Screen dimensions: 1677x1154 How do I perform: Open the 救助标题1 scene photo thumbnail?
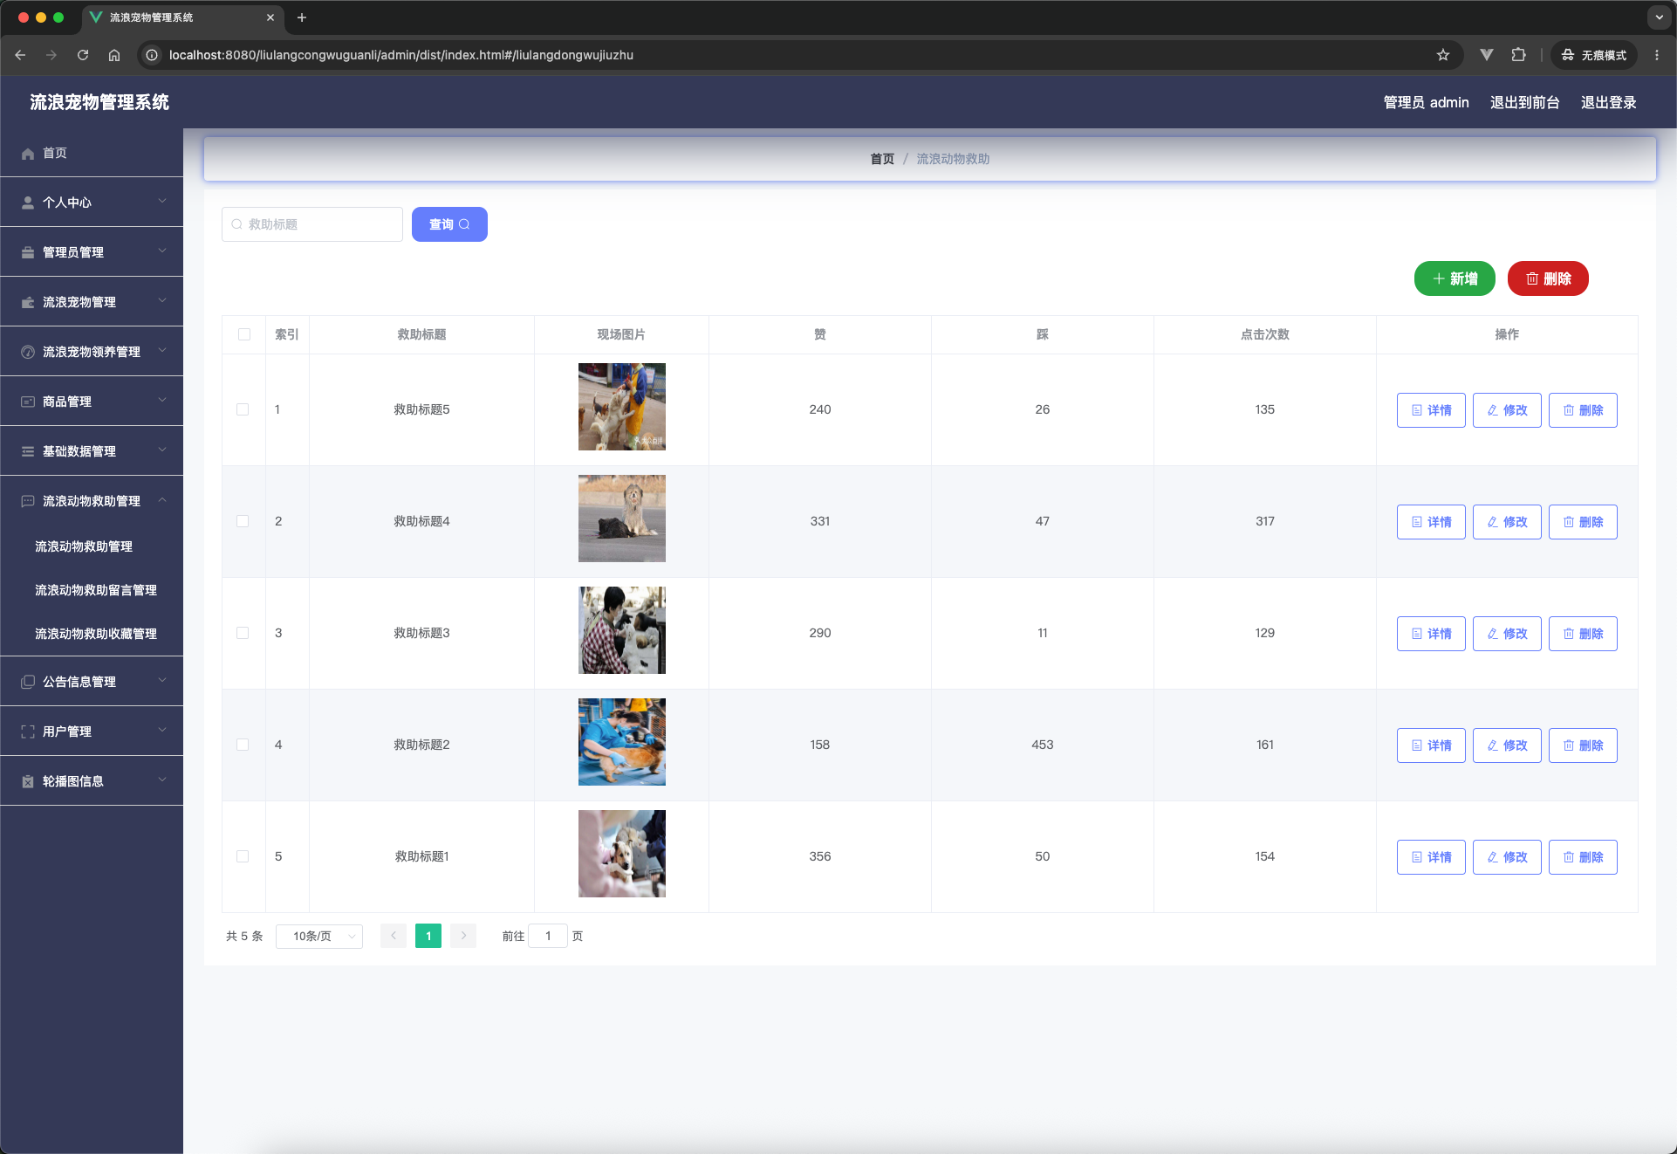coord(622,854)
